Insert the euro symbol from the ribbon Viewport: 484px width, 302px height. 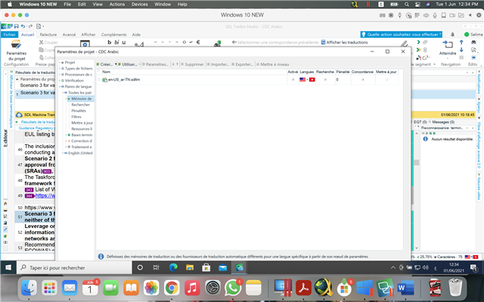click(198, 42)
